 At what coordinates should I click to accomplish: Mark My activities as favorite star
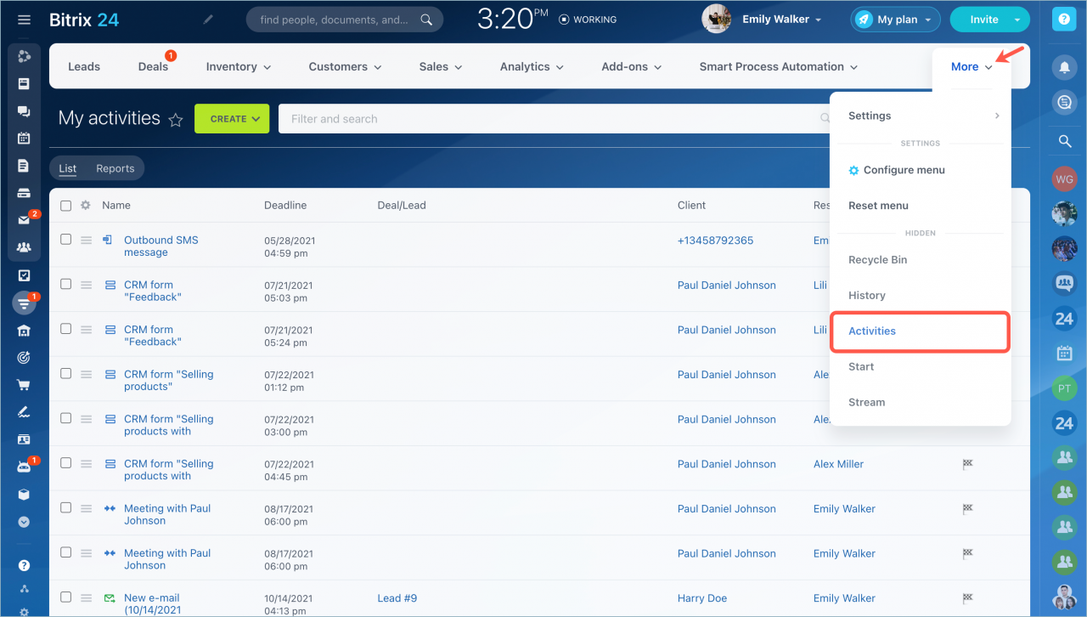[176, 120]
